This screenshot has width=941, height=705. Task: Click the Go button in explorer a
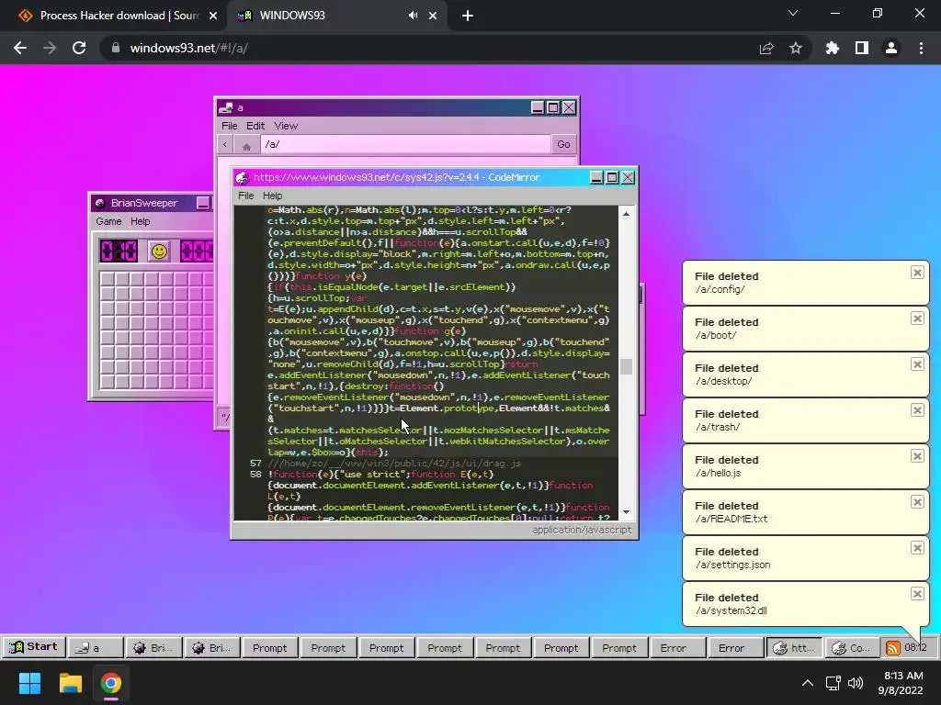tap(563, 144)
